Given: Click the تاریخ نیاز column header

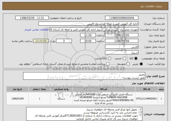Looking at the screenshot, I should tap(18, 89).
